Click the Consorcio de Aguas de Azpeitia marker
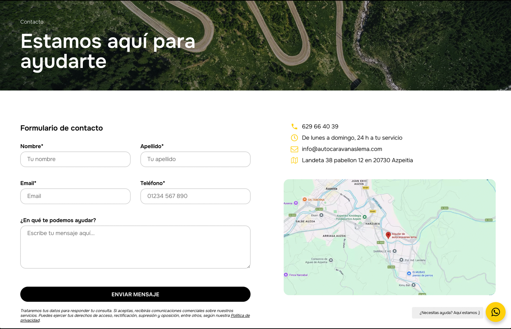Image resolution: width=511 pixels, height=329 pixels. click(x=331, y=260)
